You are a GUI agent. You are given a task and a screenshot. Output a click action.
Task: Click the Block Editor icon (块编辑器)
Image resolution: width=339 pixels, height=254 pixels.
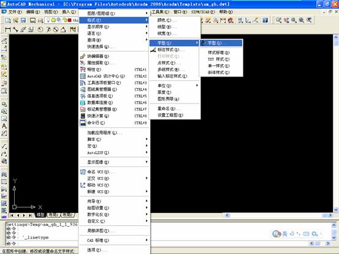tap(83, 56)
